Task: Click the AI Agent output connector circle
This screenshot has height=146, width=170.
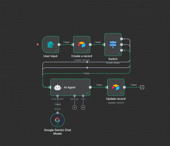Action: point(90,87)
